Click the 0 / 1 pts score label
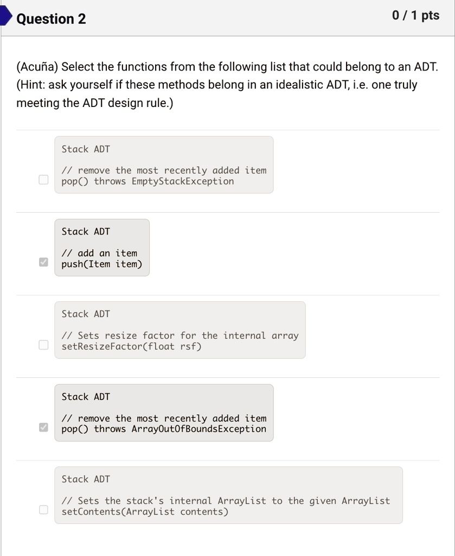 pyautogui.click(x=416, y=16)
